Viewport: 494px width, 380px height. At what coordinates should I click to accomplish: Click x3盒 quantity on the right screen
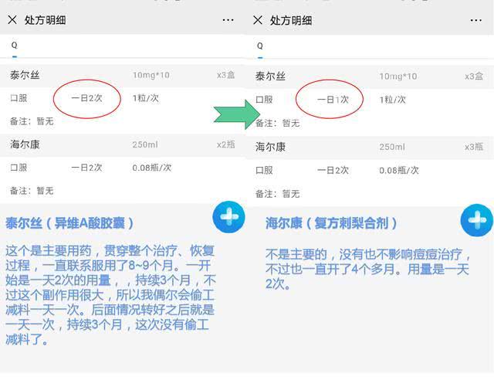pos(474,76)
